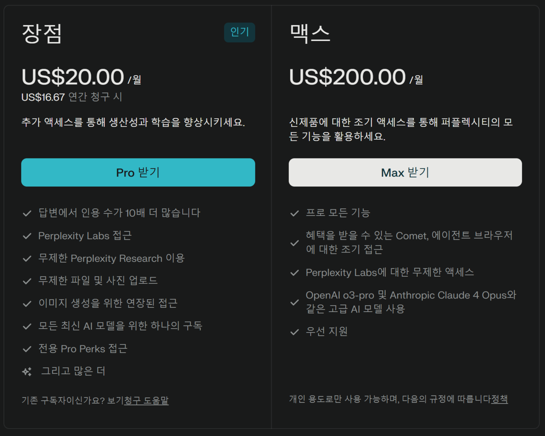
Task: Click the checkmark beside '프로 모든 기능'
Action: click(x=294, y=213)
